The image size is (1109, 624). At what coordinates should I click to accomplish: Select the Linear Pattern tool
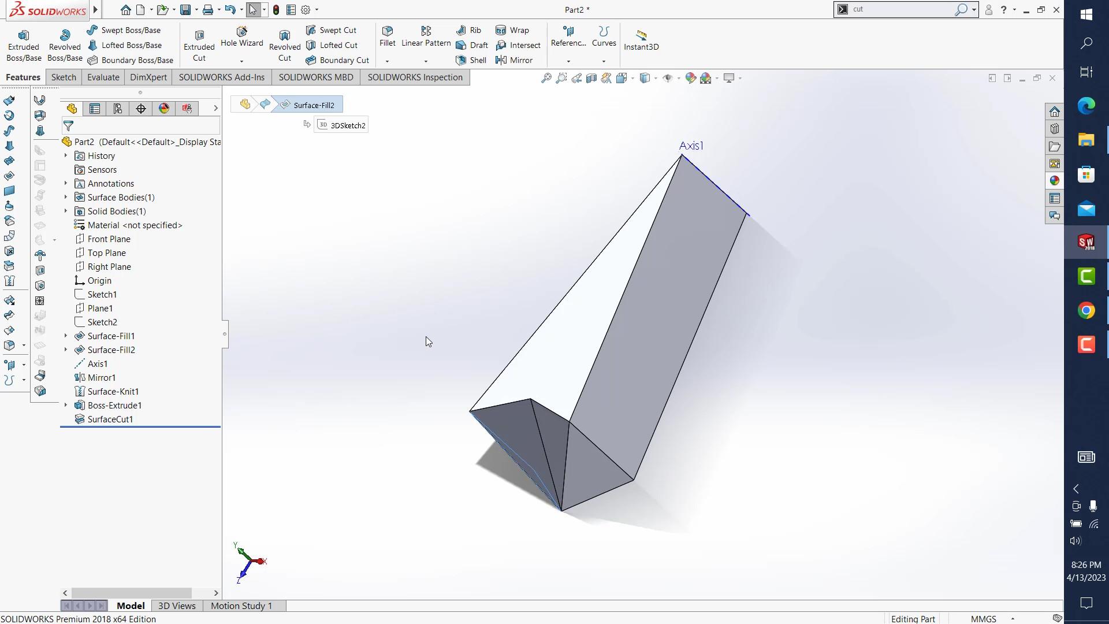(426, 36)
